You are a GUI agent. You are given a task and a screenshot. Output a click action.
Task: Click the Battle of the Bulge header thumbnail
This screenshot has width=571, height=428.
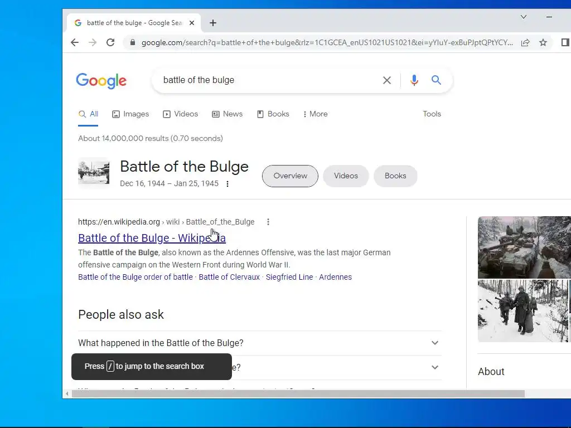click(x=94, y=172)
